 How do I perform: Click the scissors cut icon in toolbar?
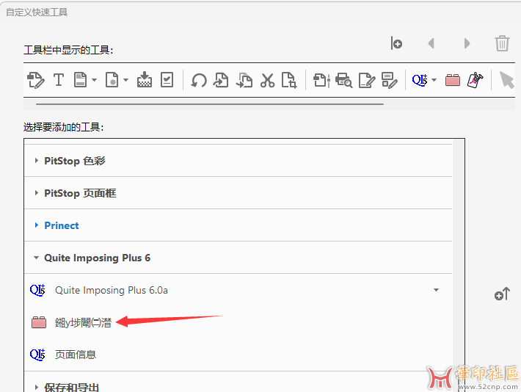[267, 80]
